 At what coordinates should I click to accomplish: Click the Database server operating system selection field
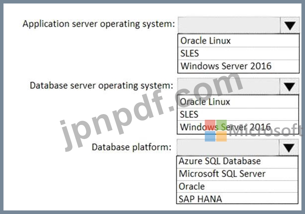click(x=229, y=86)
